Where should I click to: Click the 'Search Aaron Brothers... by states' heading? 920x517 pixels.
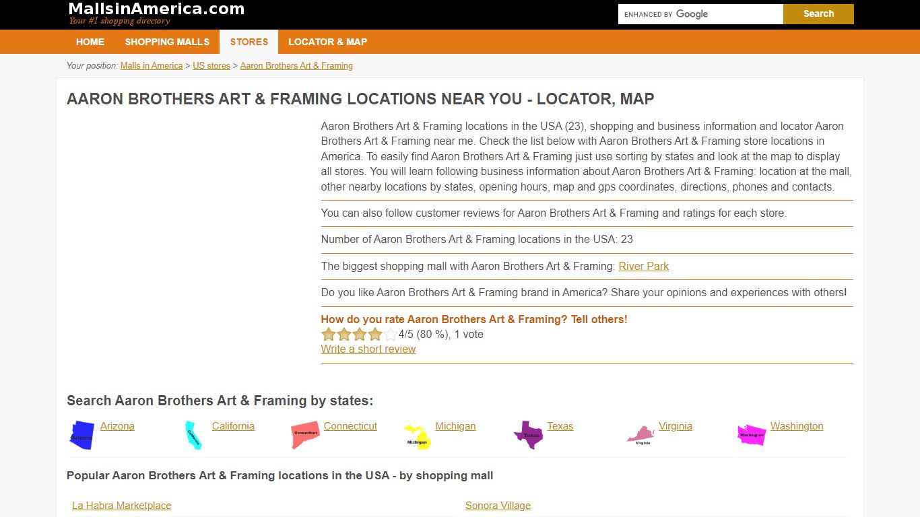(220, 401)
